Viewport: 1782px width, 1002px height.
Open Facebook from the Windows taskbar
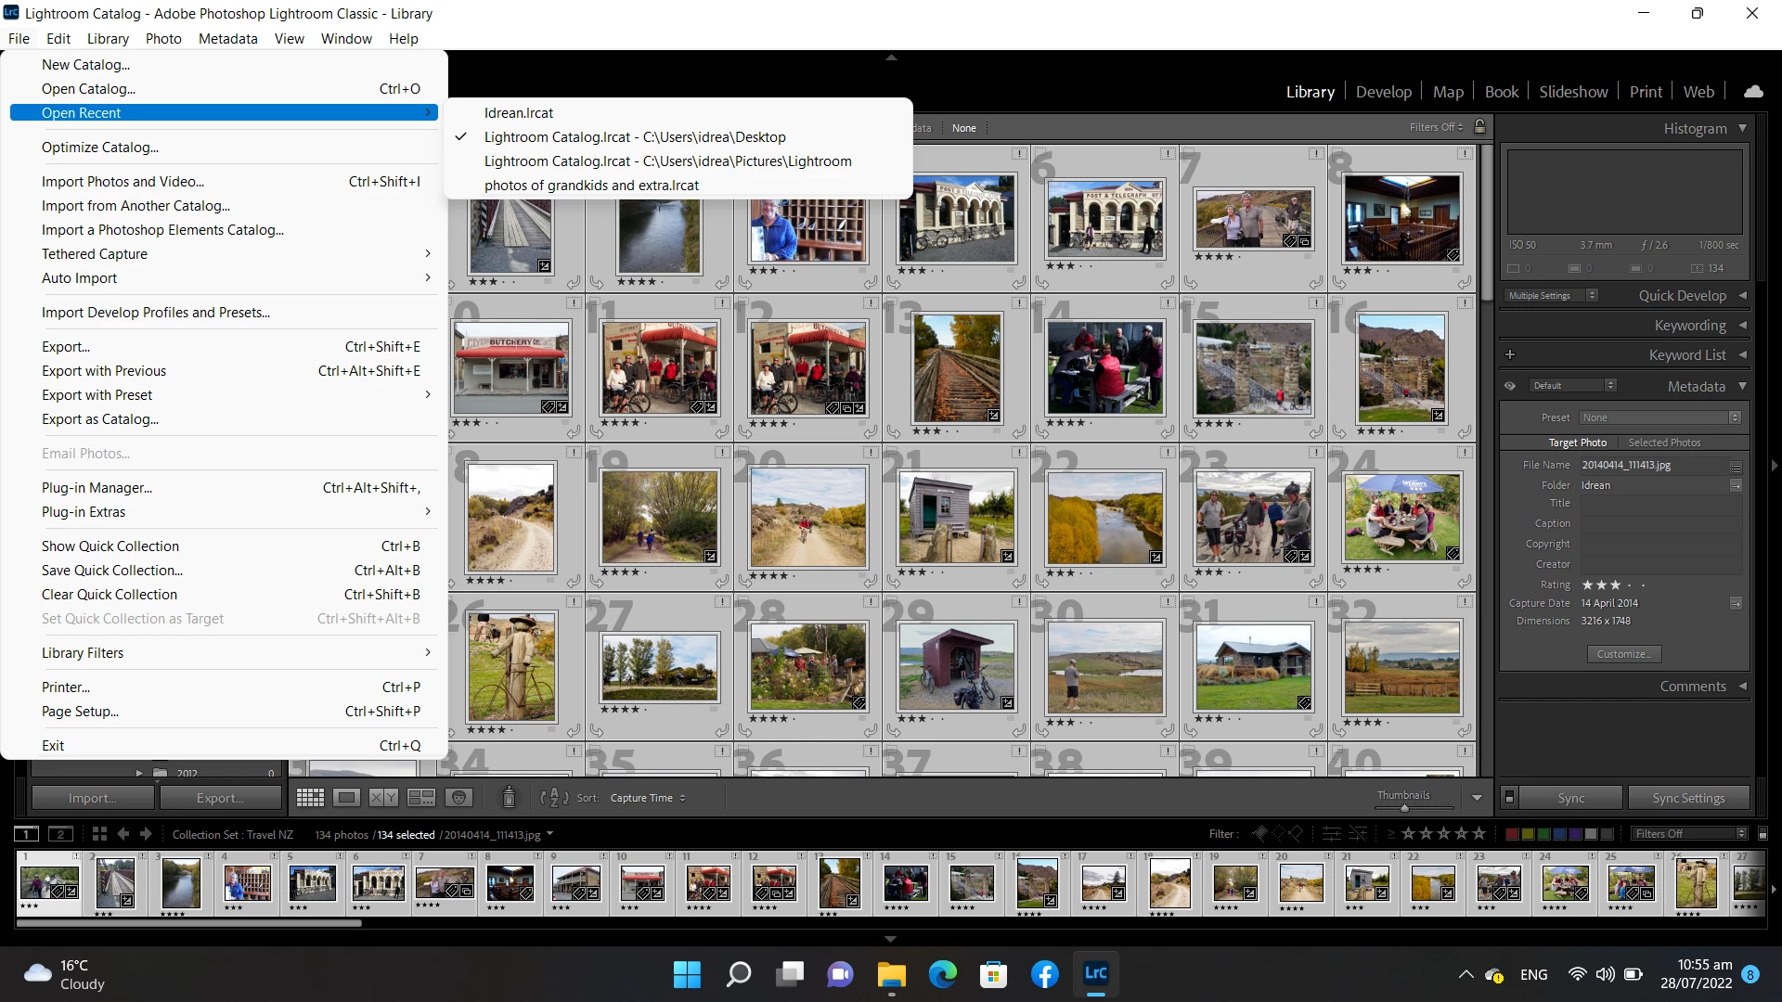tap(1044, 974)
